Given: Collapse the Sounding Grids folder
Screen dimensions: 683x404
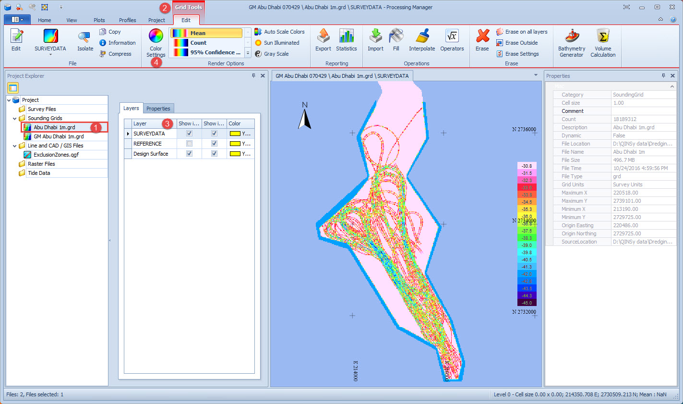Looking at the screenshot, I should (15, 118).
